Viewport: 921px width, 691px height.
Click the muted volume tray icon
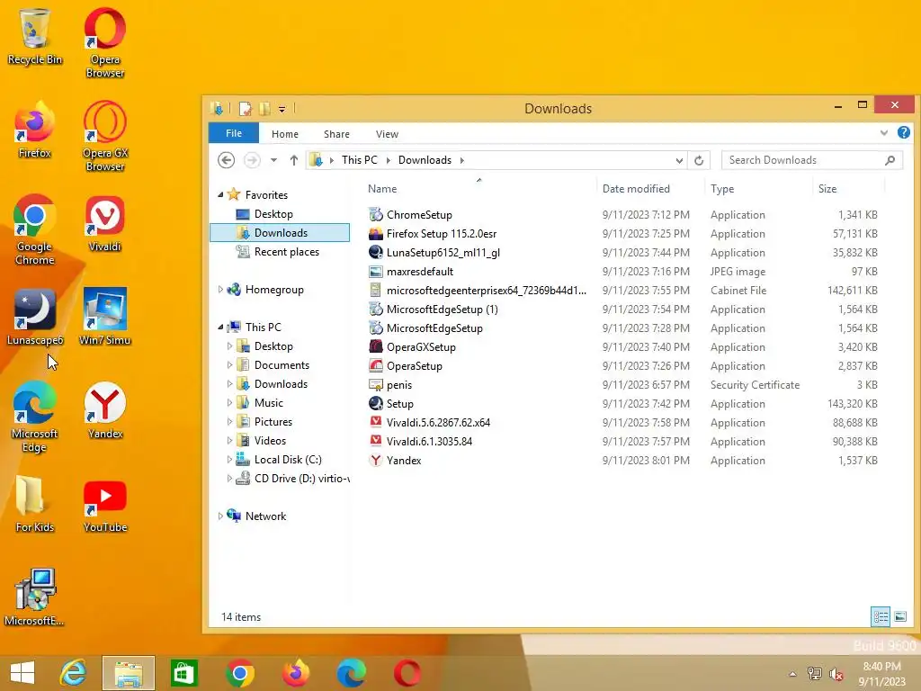tap(836, 674)
